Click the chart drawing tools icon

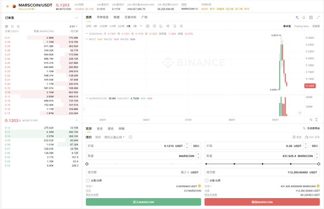point(175,26)
